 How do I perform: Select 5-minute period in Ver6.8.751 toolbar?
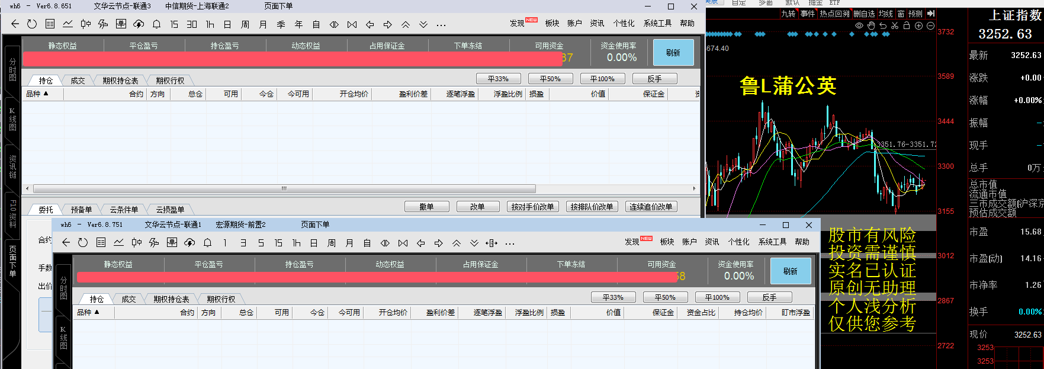click(261, 243)
